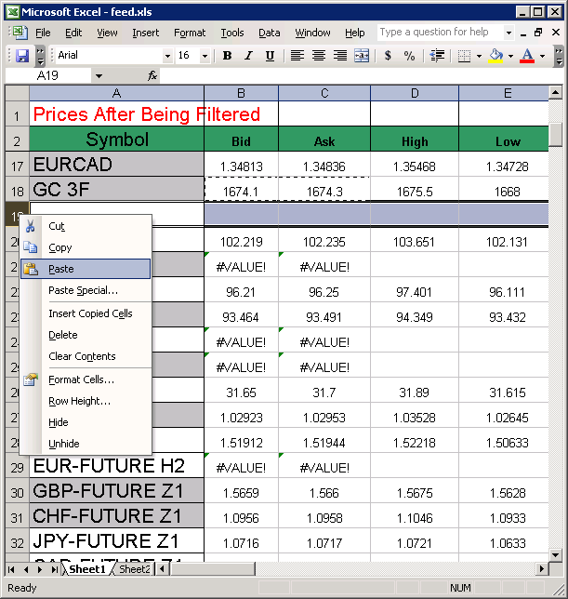Apply Align Right alignment
Viewport: 568px width, 599px height.
click(340, 56)
